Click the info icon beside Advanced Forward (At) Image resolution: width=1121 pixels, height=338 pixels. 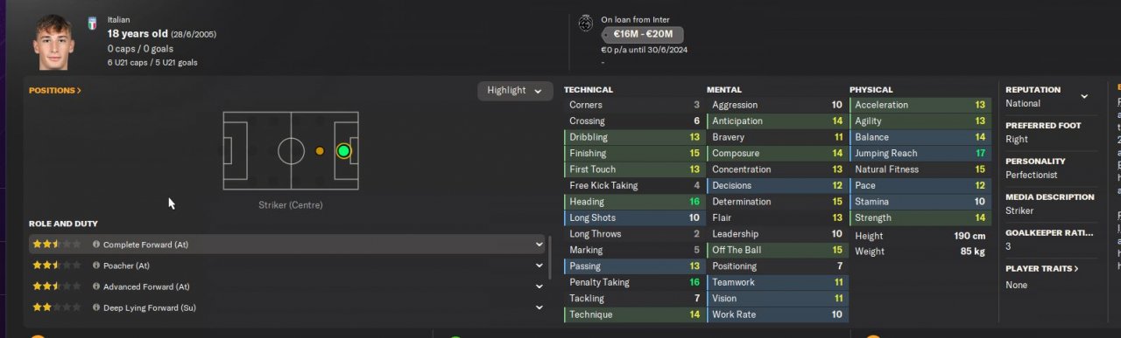[96, 286]
